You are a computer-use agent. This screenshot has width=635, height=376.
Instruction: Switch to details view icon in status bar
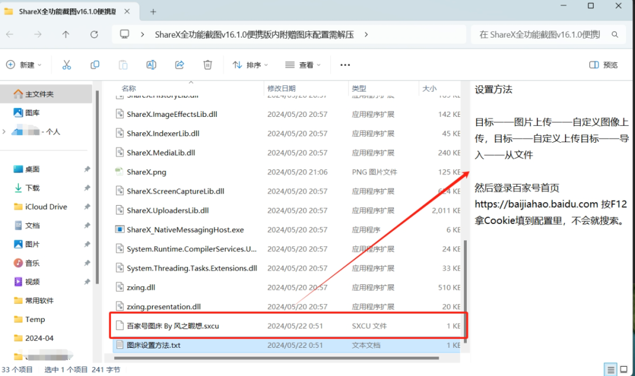611,369
